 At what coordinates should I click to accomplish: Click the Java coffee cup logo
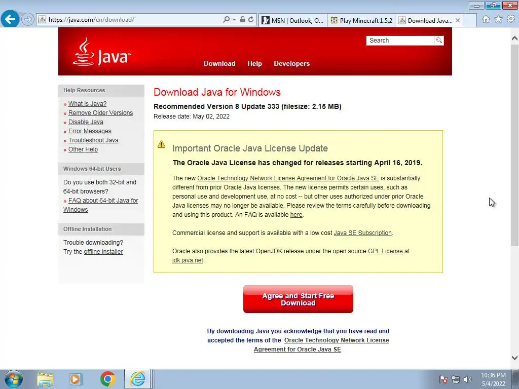tap(101, 52)
